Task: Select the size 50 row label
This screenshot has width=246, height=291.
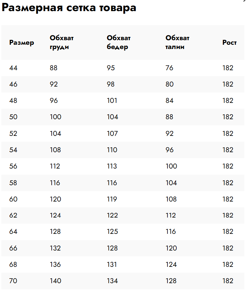Action: (13, 117)
